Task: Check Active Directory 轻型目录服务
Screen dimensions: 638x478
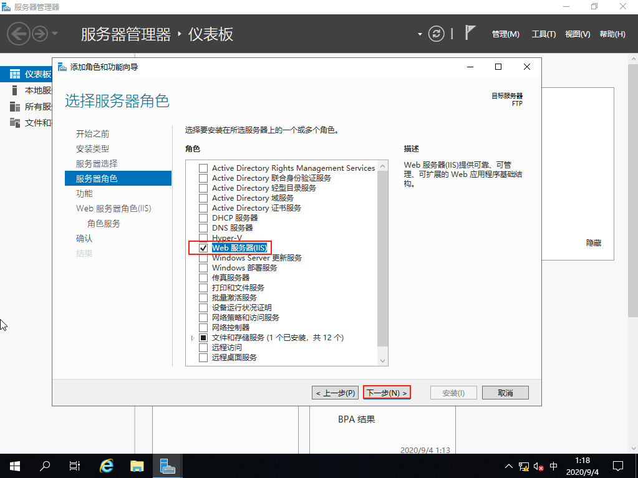Action: (203, 188)
